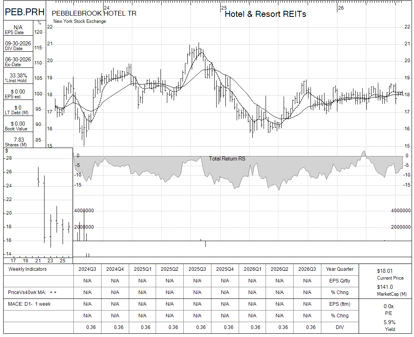Click the Total Return RS label
Viewport: 414px width, 337px height.
[x=227, y=159]
